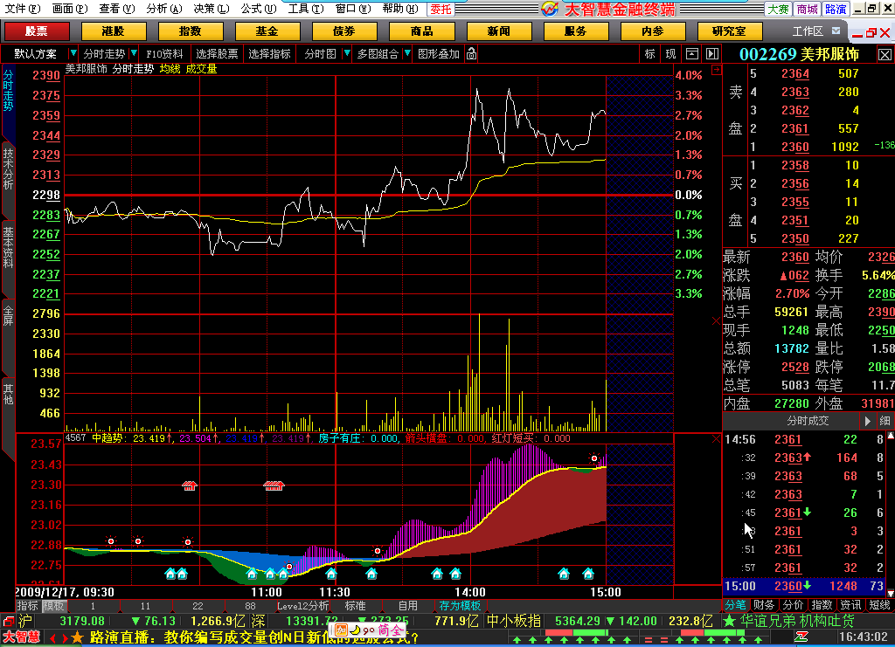Click the 中小板指 index label
895x647 pixels.
pos(513,621)
